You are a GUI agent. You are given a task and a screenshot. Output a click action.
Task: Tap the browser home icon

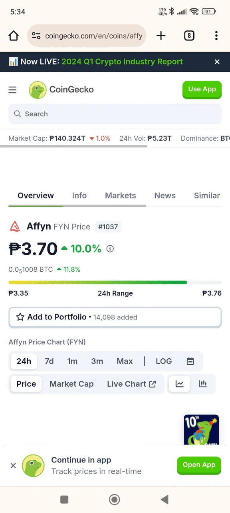click(14, 36)
